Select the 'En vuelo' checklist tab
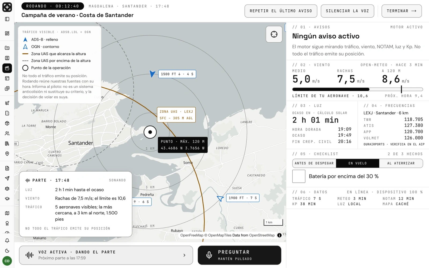 coord(358,163)
